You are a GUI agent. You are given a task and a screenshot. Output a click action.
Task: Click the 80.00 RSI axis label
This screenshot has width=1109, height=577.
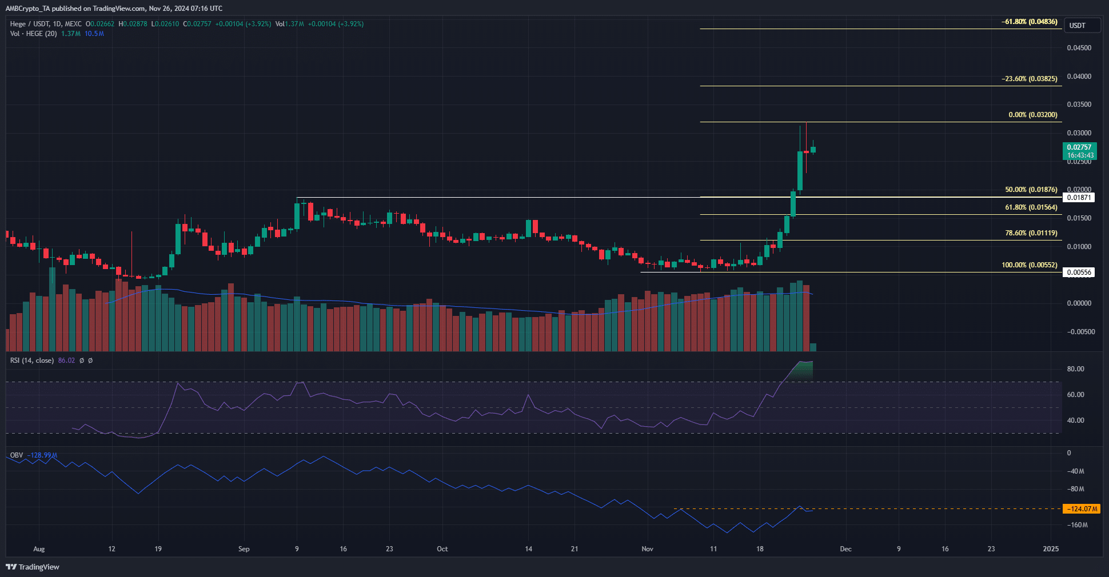tap(1075, 369)
